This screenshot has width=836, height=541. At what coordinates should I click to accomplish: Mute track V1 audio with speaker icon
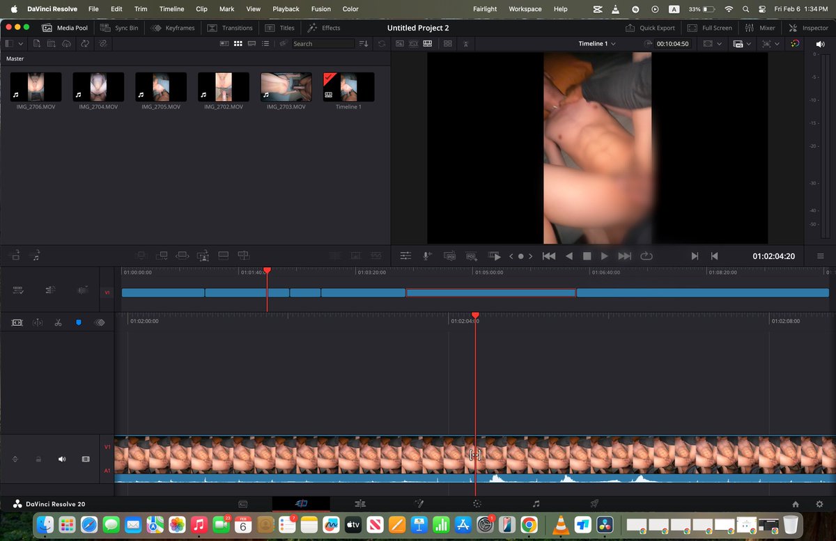[62, 460]
